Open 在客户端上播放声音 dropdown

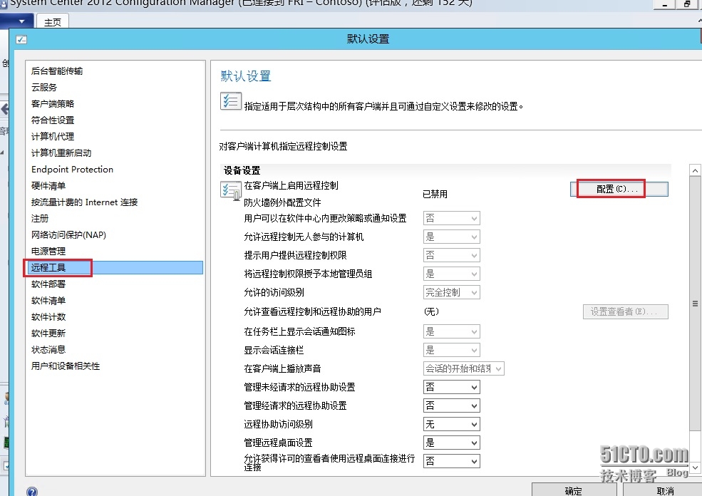click(463, 368)
